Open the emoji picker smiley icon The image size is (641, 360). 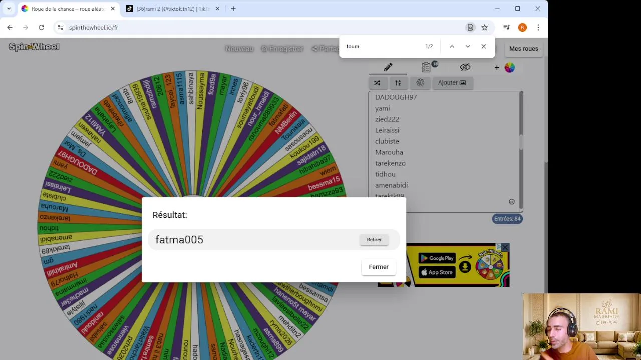coord(512,202)
